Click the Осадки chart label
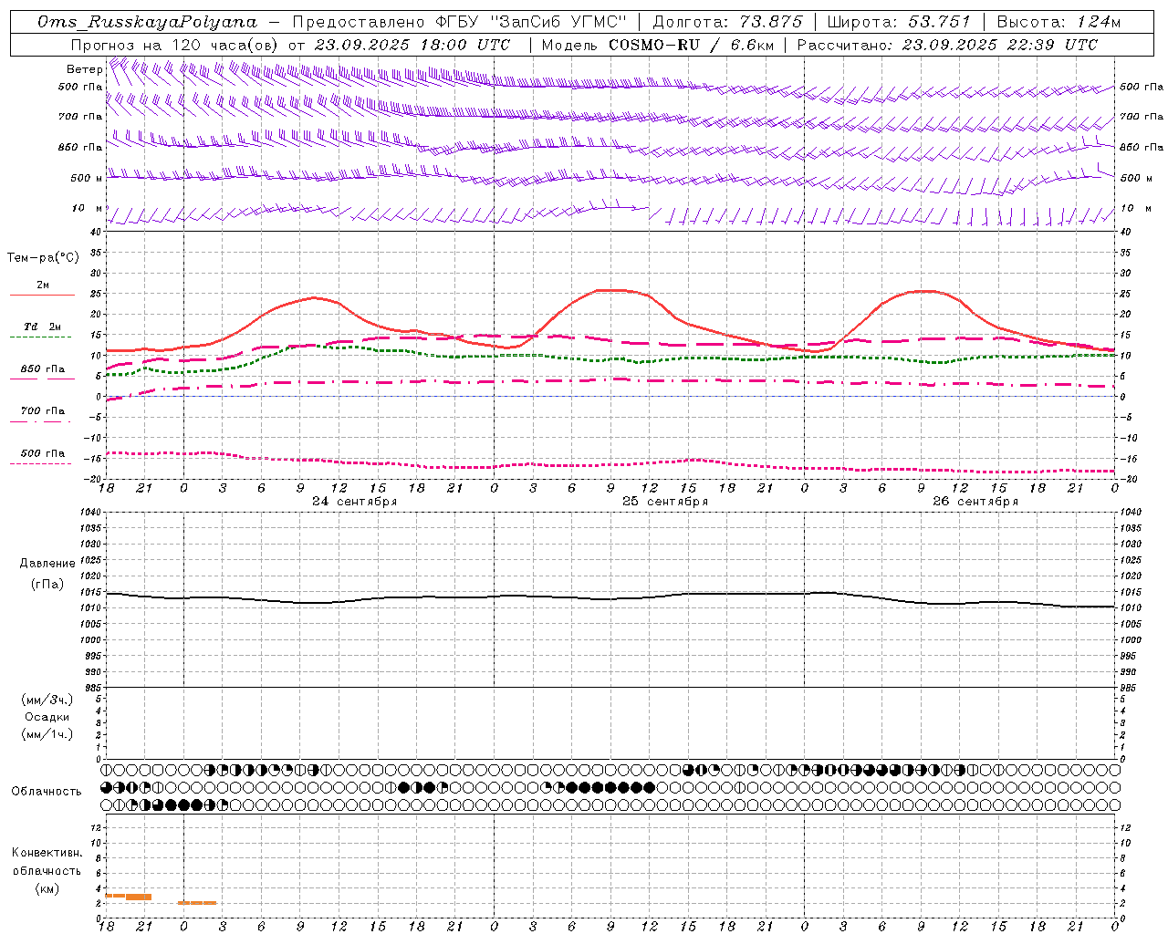 point(47,717)
